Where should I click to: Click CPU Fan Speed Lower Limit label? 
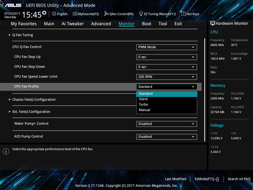click(x=36, y=77)
